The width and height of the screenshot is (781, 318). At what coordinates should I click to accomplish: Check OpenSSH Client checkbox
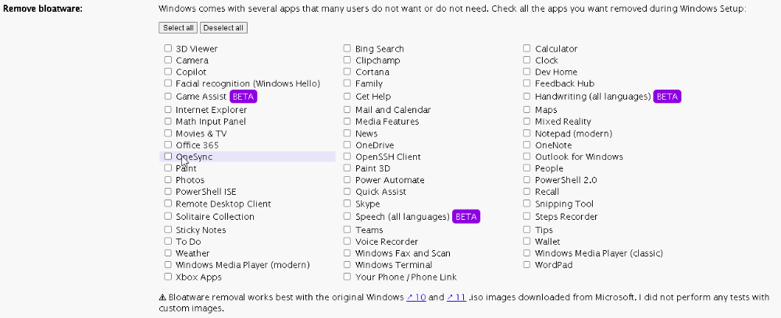pos(348,156)
